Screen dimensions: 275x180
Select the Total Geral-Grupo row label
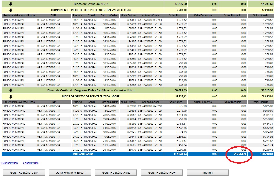[x=83, y=154]
